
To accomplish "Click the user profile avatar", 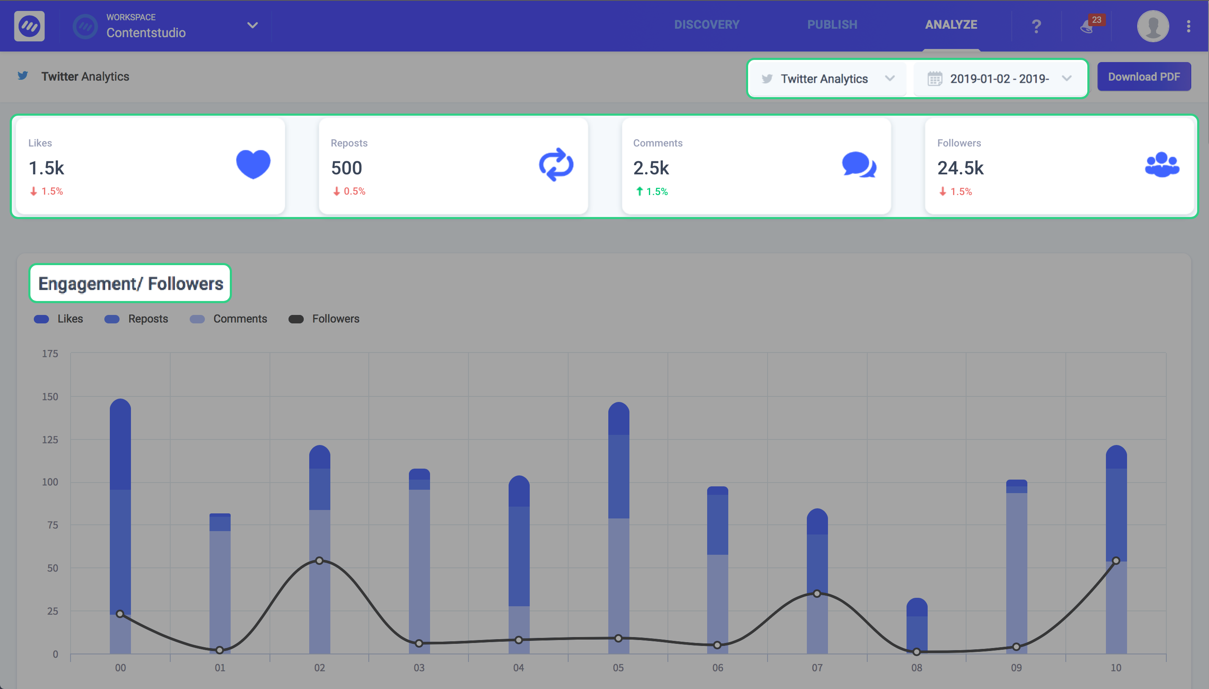I will click(x=1153, y=26).
